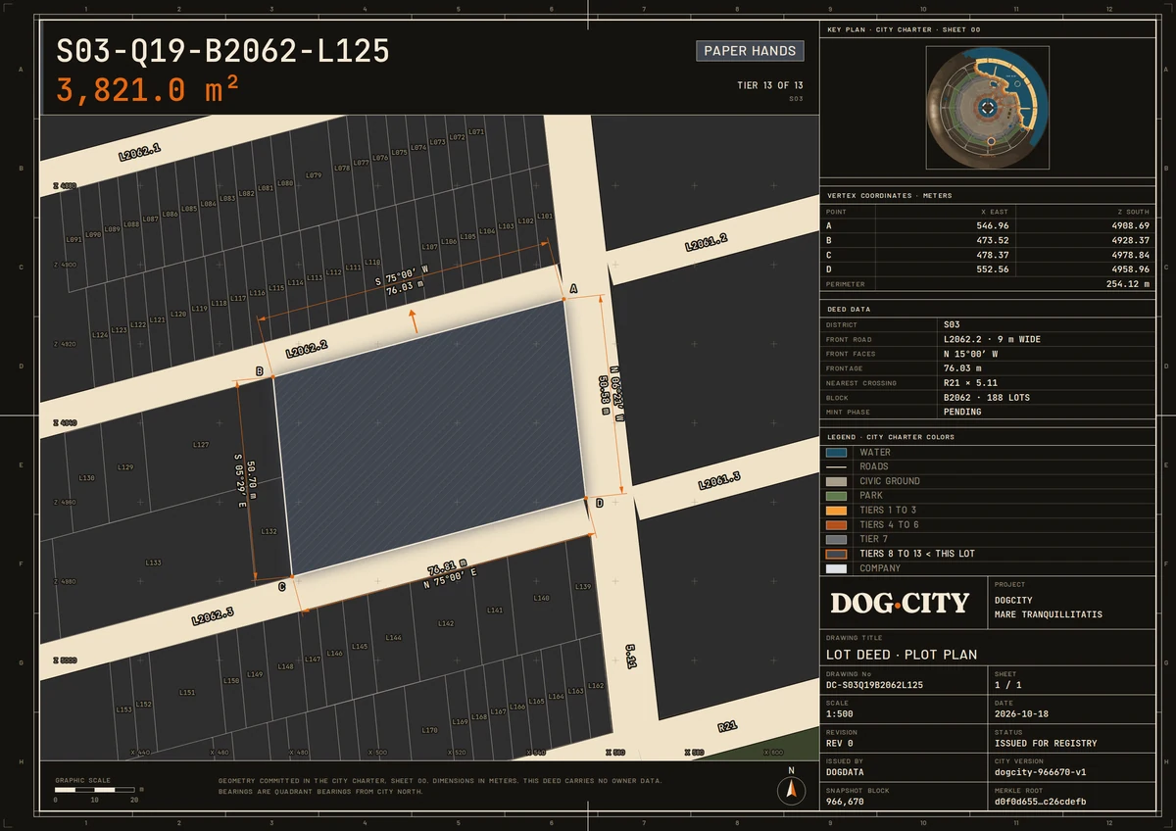Click front road value L2062.2 · 9 m WIDE

992,339
